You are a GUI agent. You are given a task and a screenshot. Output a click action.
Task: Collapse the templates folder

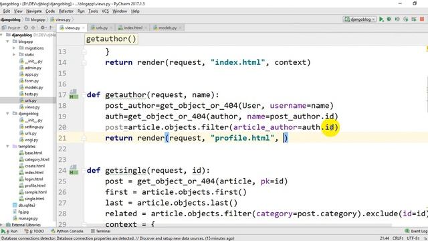pyautogui.click(x=8, y=147)
